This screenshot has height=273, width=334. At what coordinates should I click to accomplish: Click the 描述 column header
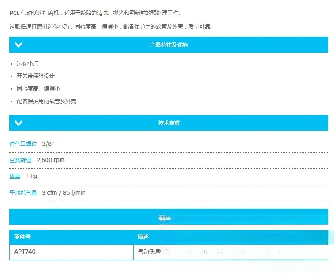(143, 236)
